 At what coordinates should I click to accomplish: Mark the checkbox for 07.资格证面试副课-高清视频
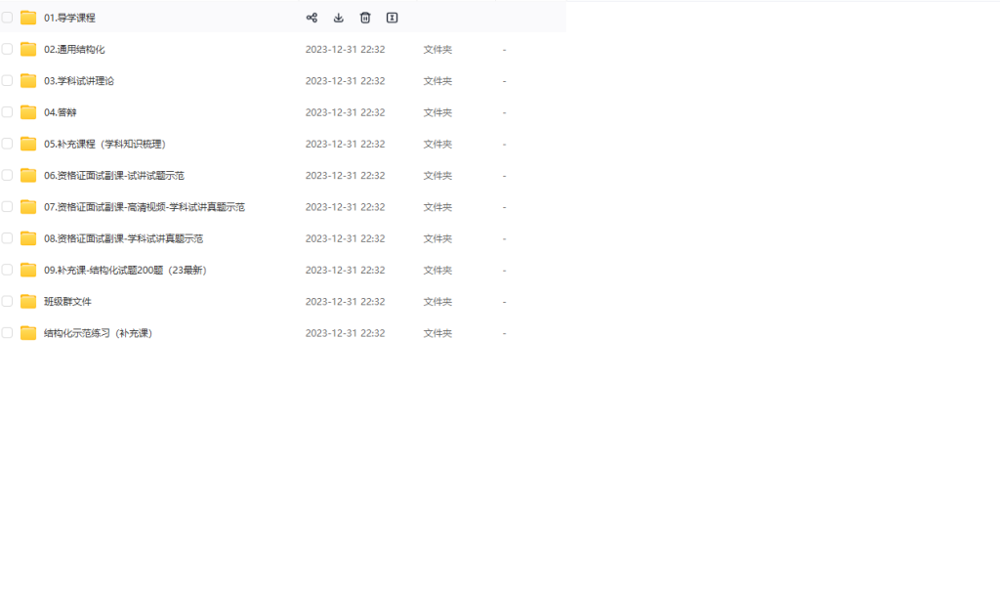point(8,207)
